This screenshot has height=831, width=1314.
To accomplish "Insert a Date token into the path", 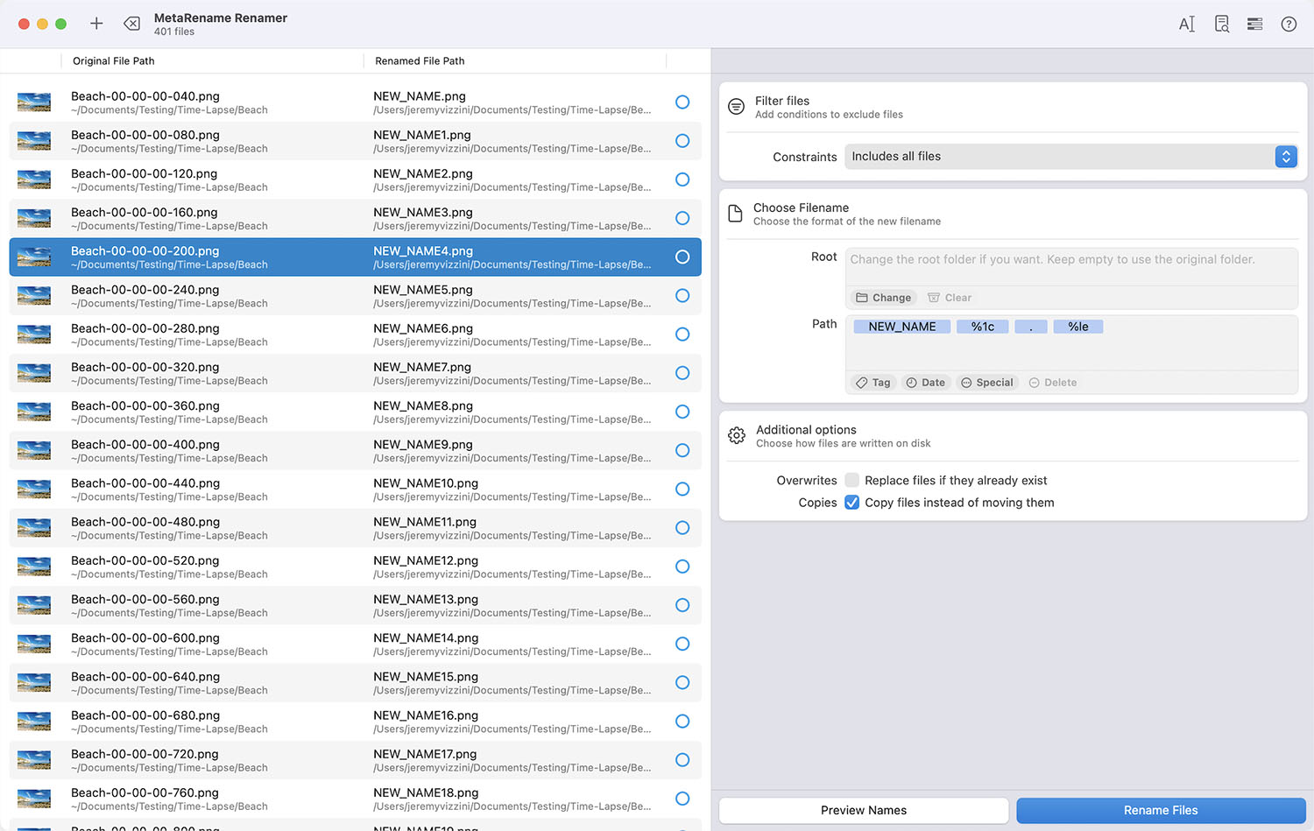I will point(925,382).
